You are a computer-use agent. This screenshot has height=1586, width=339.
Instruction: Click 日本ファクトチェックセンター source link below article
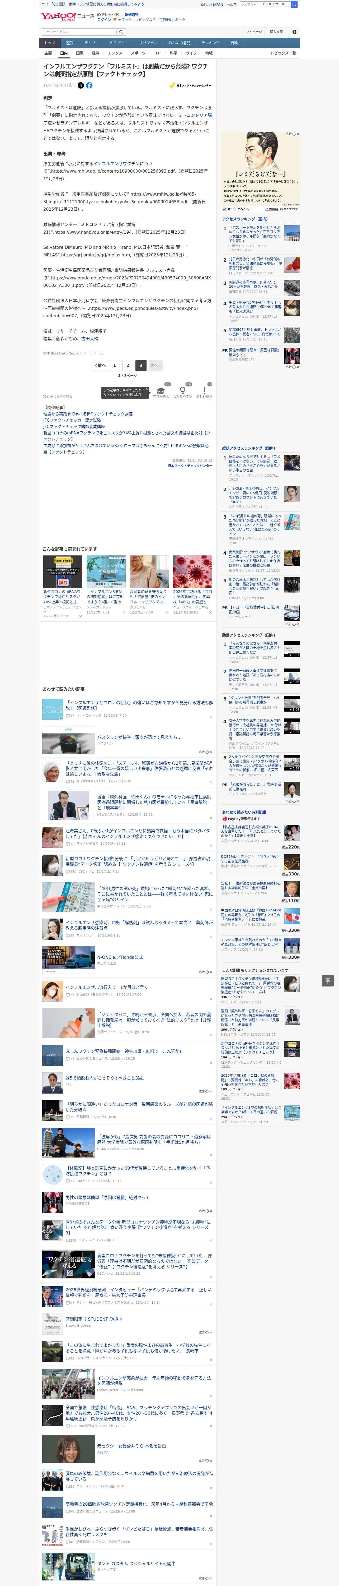(190, 465)
